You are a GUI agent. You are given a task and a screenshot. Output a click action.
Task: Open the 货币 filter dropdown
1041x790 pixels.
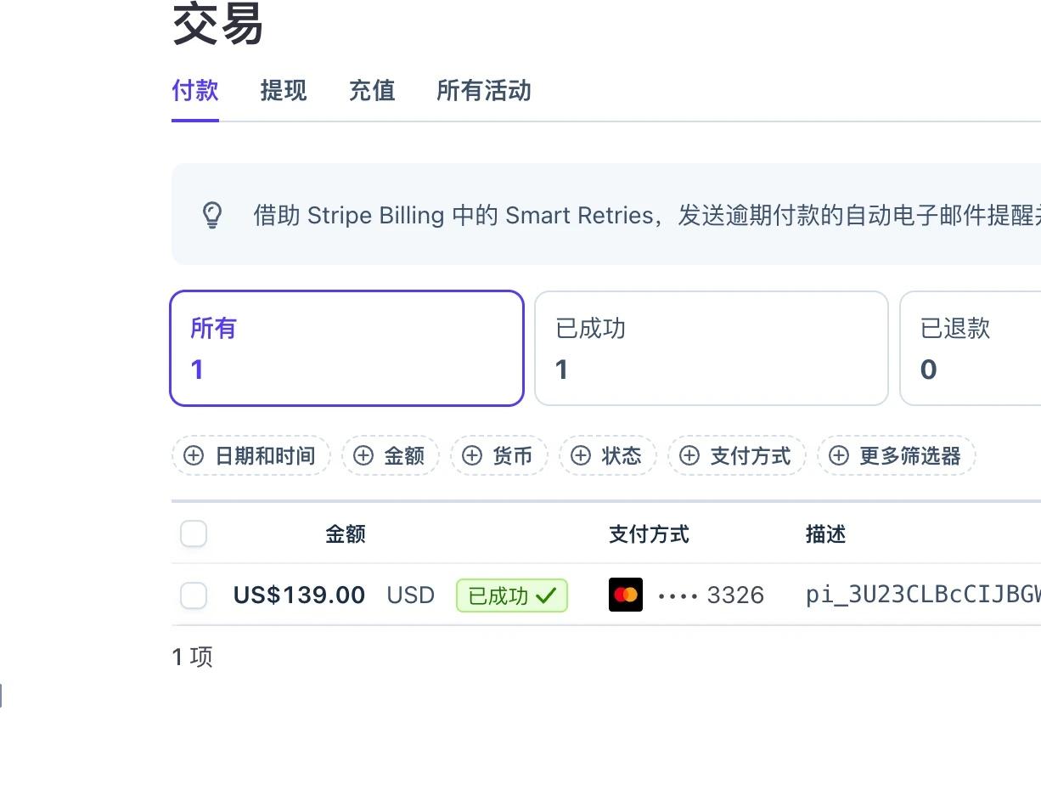coord(499,455)
